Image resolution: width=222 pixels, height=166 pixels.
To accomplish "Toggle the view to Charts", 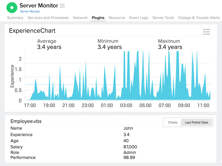I will [x=173, y=122].
